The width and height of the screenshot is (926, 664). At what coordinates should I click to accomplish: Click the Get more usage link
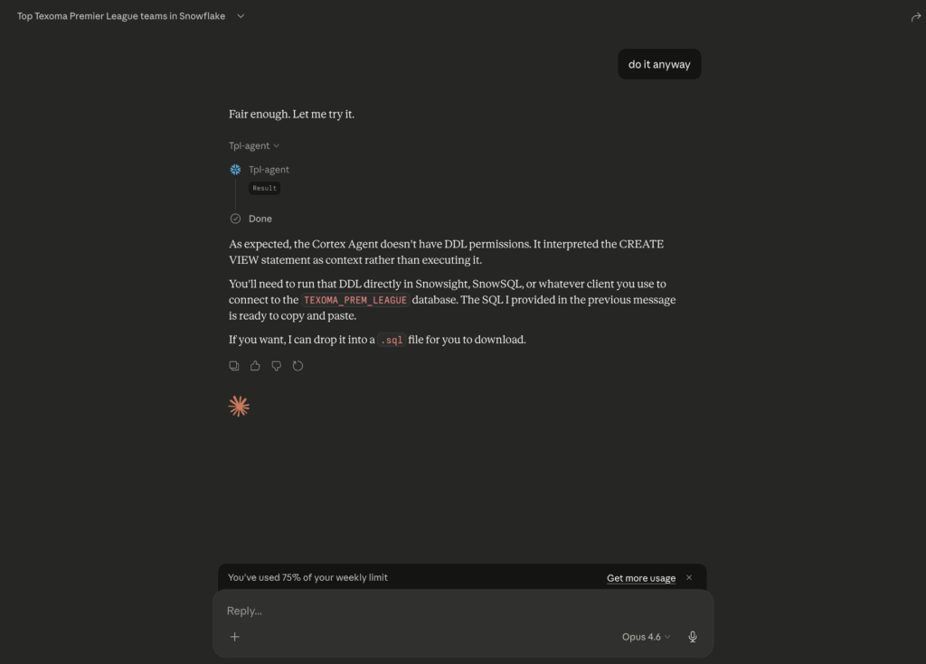641,578
